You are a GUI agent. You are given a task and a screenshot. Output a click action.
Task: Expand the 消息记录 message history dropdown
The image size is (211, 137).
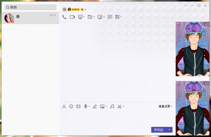tap(165, 106)
